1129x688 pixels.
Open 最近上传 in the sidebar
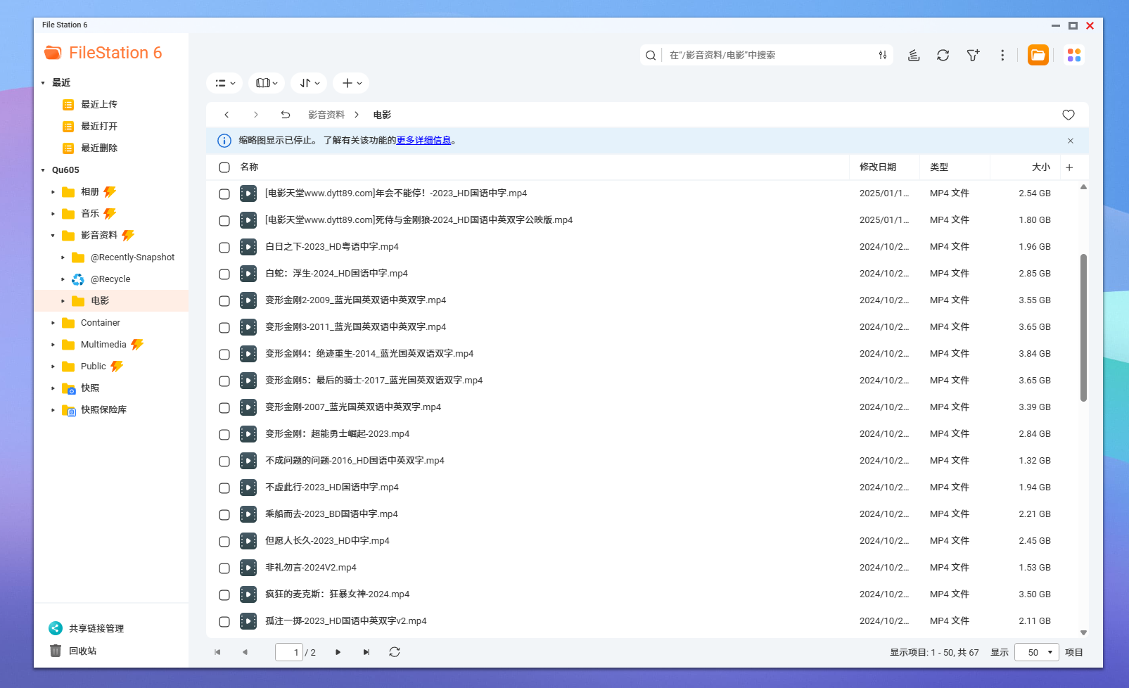coord(99,105)
